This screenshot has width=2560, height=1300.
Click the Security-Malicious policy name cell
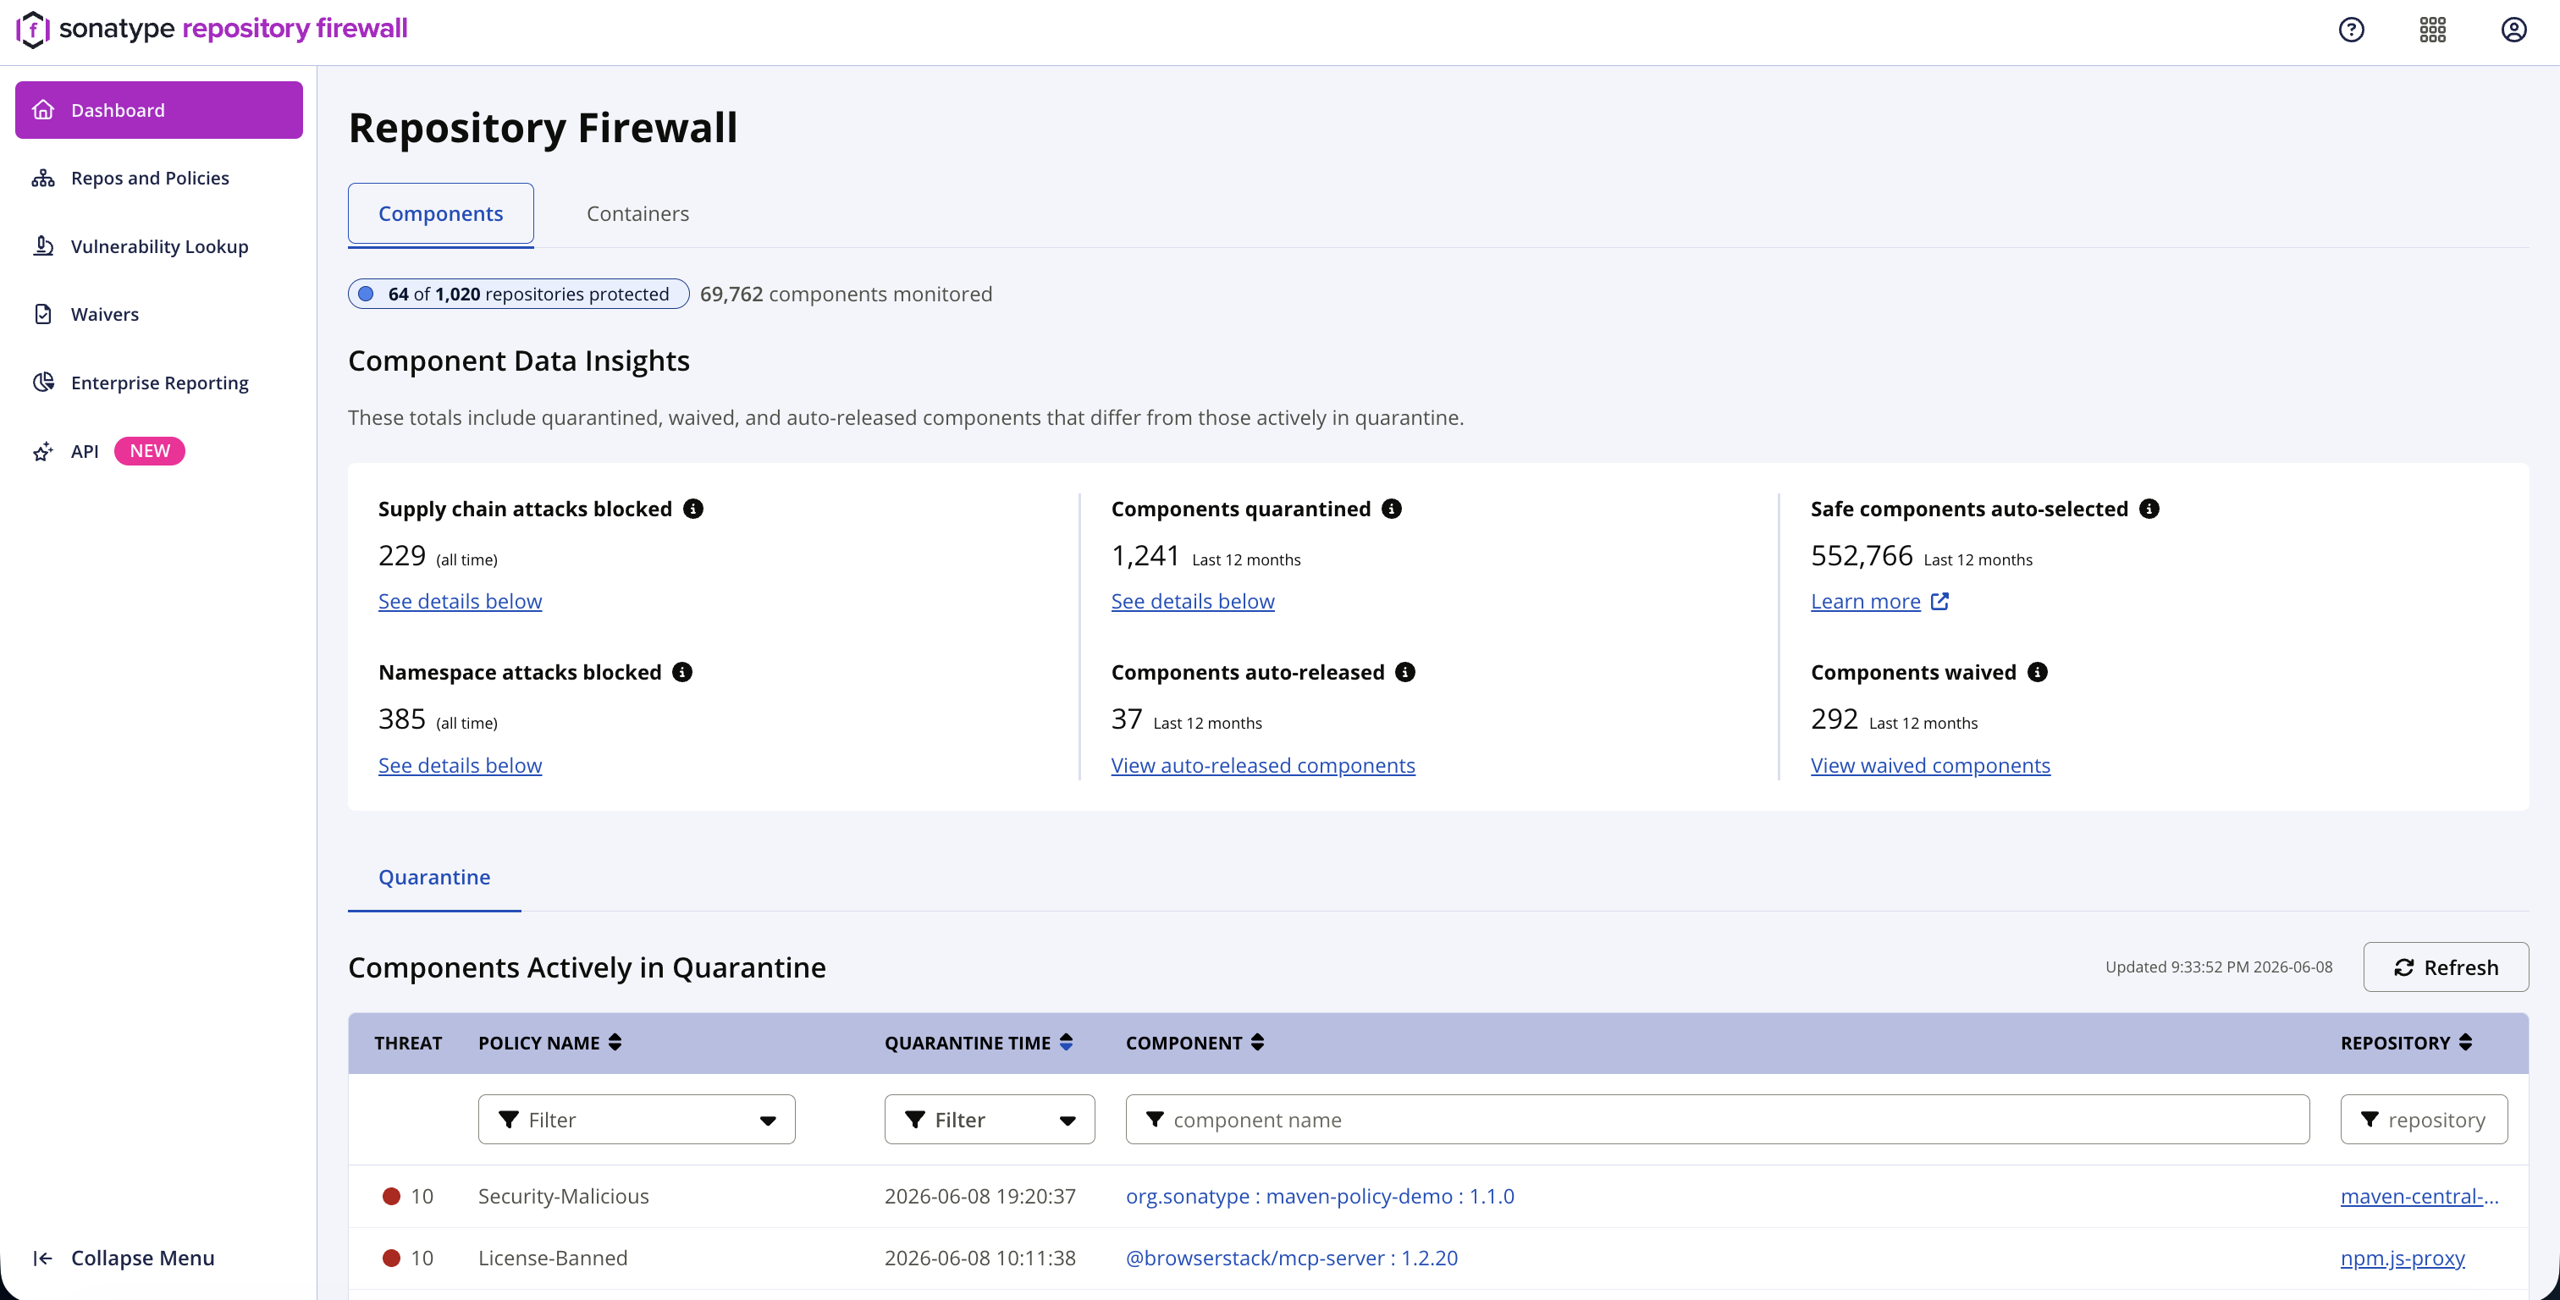tap(564, 1197)
